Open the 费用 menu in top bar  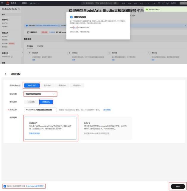[x=135, y=3]
